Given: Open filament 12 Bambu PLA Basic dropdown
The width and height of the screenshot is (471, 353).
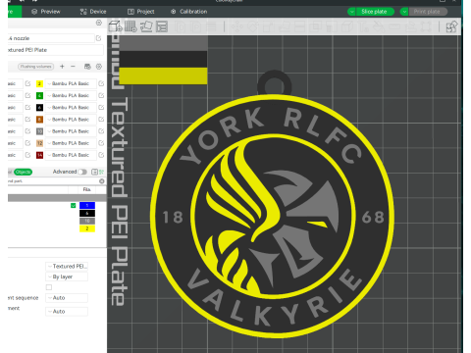Looking at the screenshot, I should [x=71, y=143].
